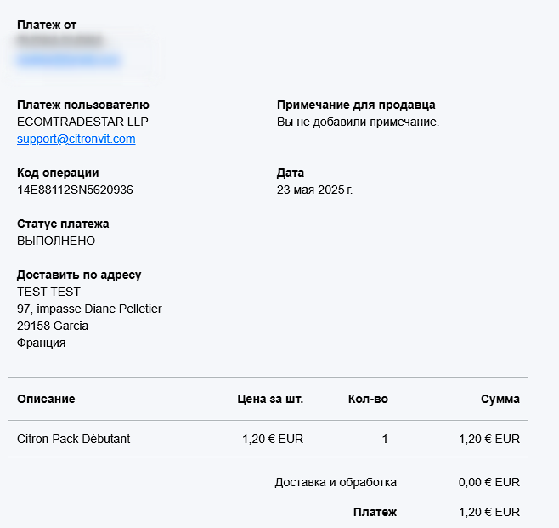
Task: Click the Франция country text
Action: coord(41,343)
